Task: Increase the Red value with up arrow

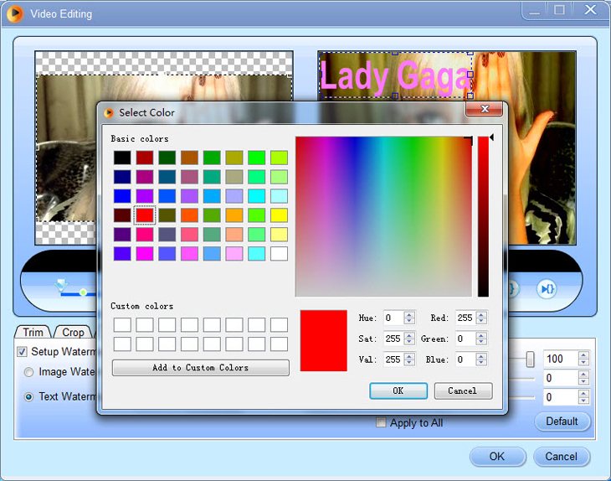Action: pyautogui.click(x=481, y=315)
